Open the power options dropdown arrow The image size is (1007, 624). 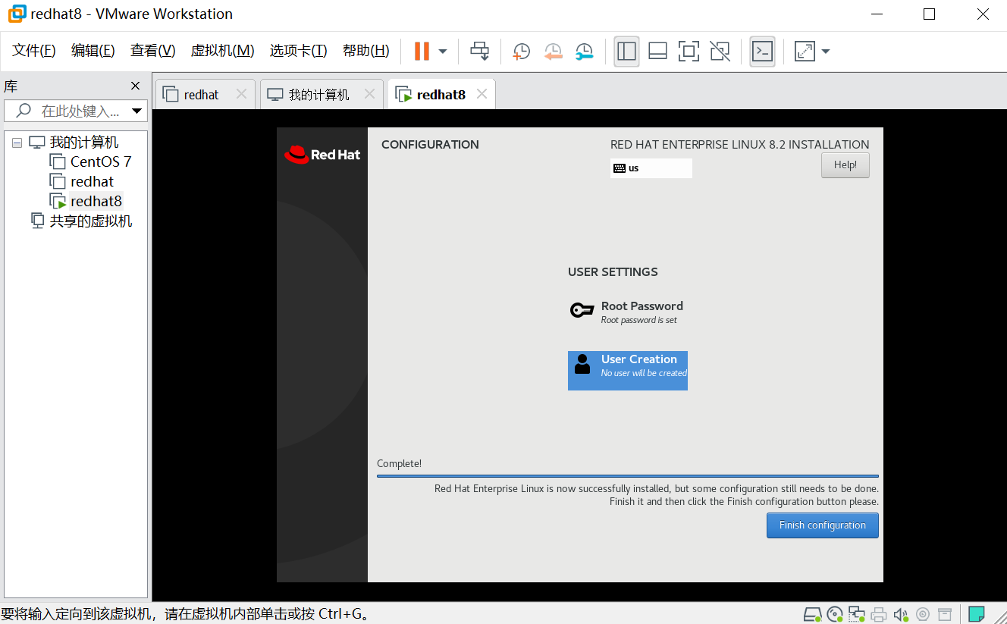443,52
